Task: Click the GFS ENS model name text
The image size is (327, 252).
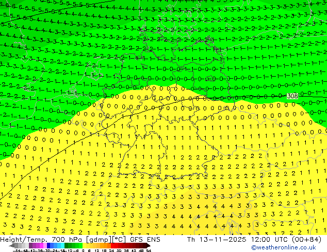Action: click(145, 240)
